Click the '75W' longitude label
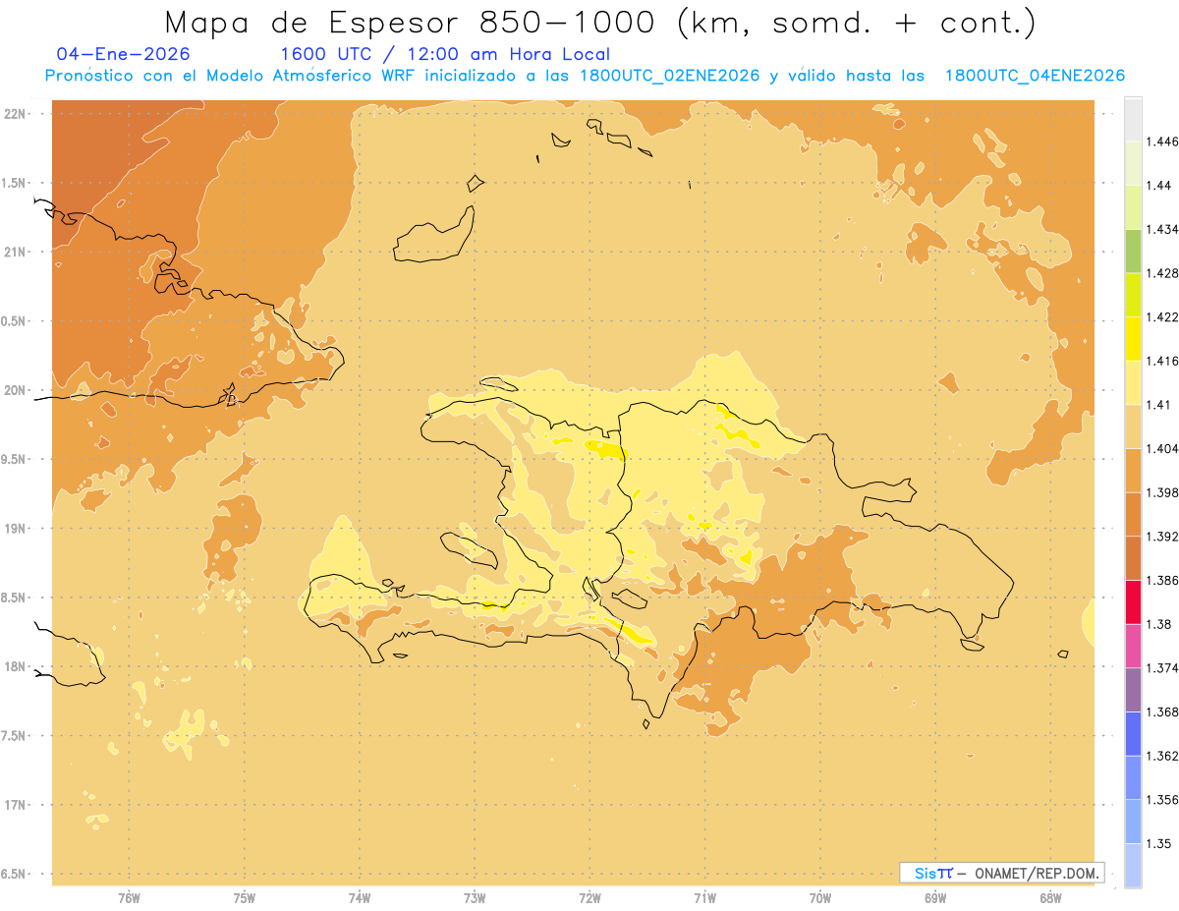This screenshot has height=911, width=1179. [244, 898]
